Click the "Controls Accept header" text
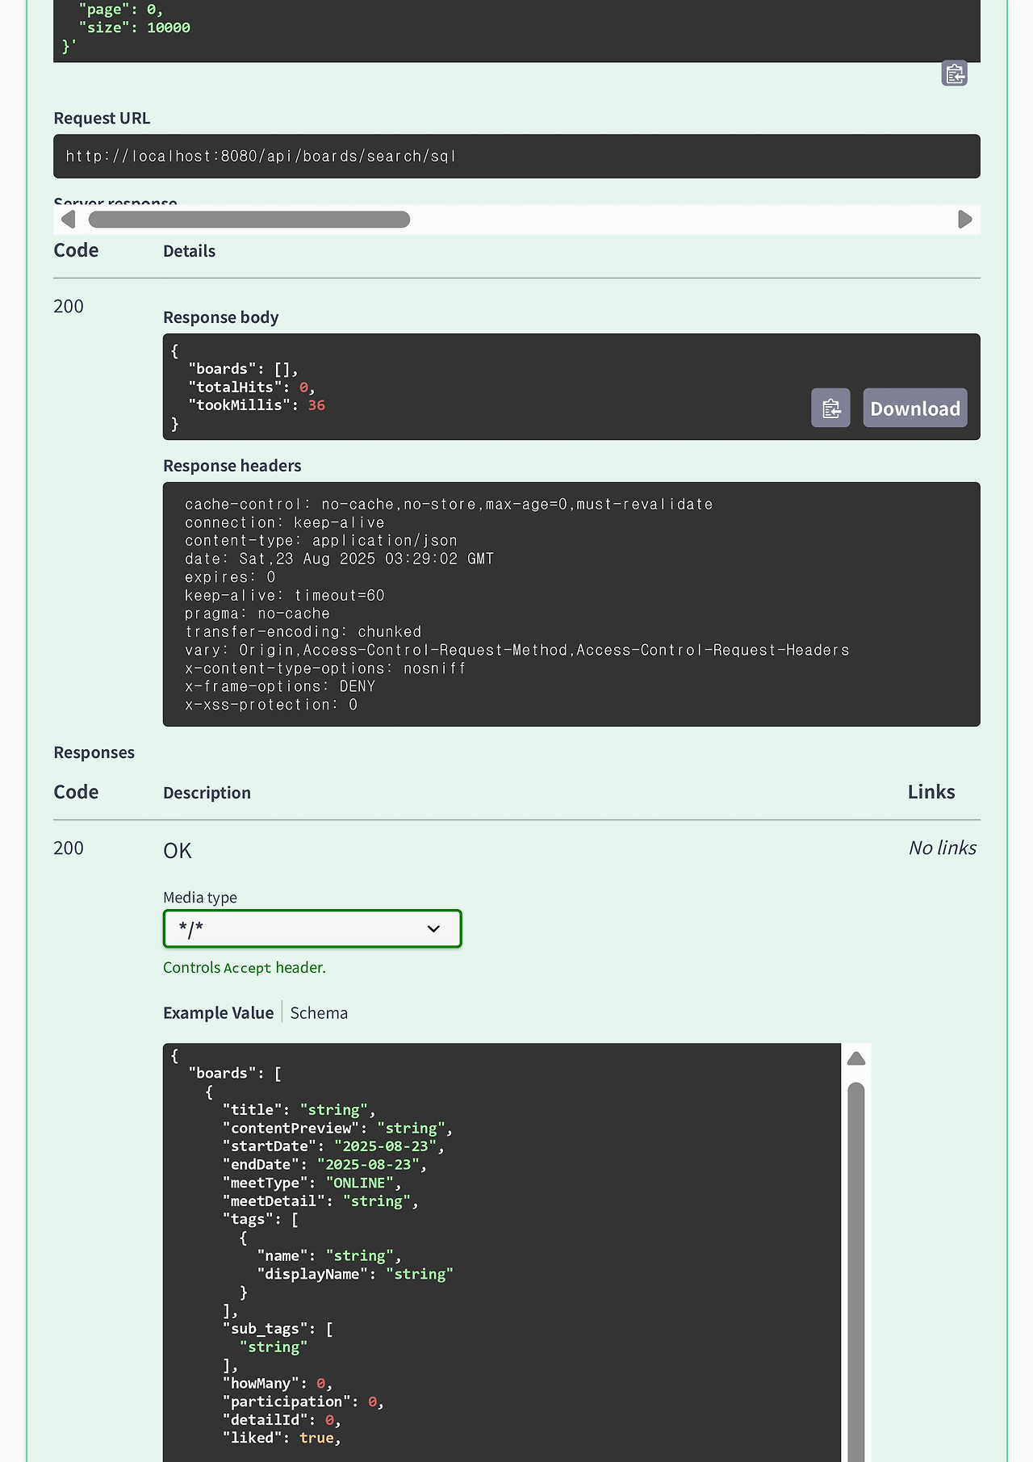The width and height of the screenshot is (1033, 1462). (245, 967)
